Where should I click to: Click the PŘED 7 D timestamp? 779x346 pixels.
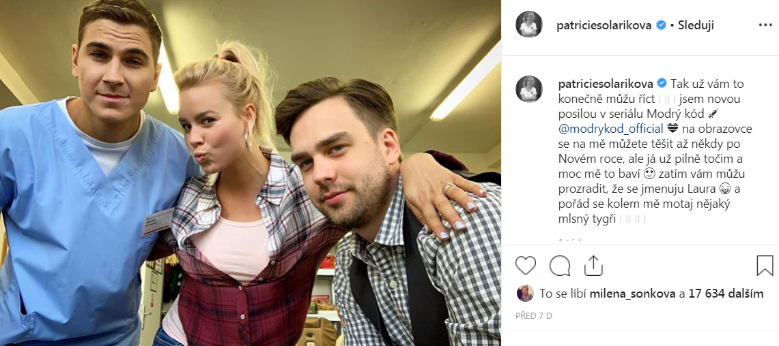[x=534, y=316]
